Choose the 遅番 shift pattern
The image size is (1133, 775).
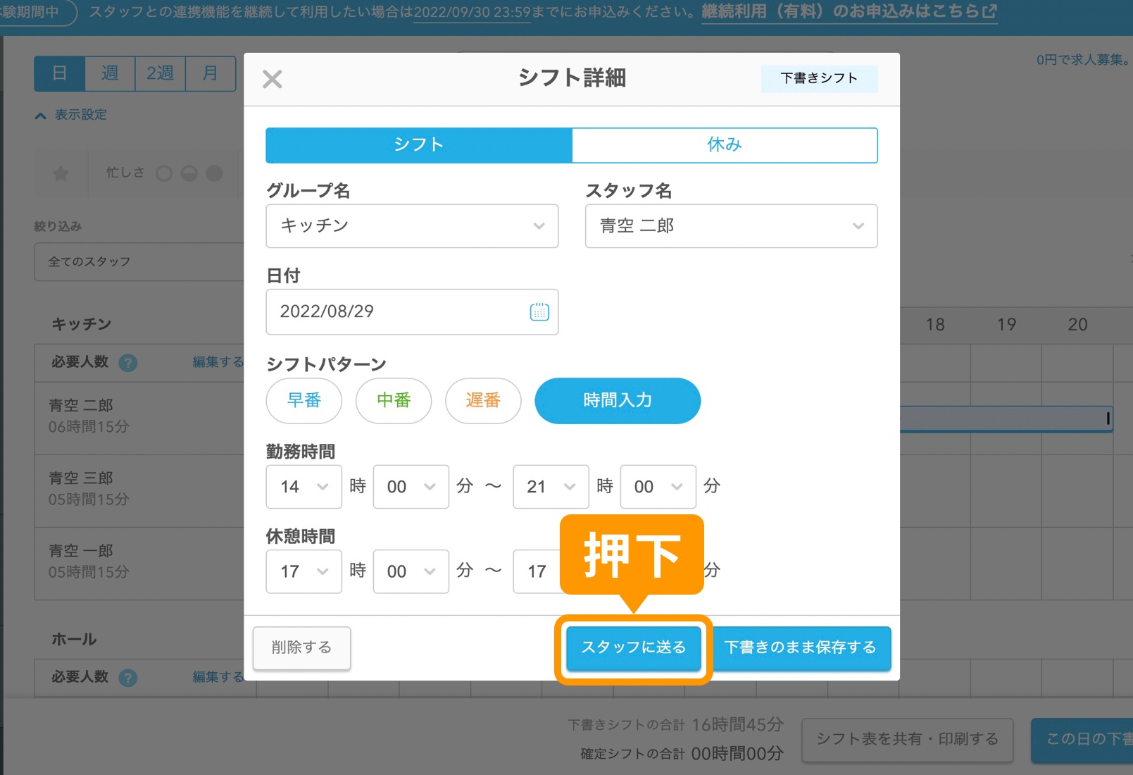click(483, 401)
